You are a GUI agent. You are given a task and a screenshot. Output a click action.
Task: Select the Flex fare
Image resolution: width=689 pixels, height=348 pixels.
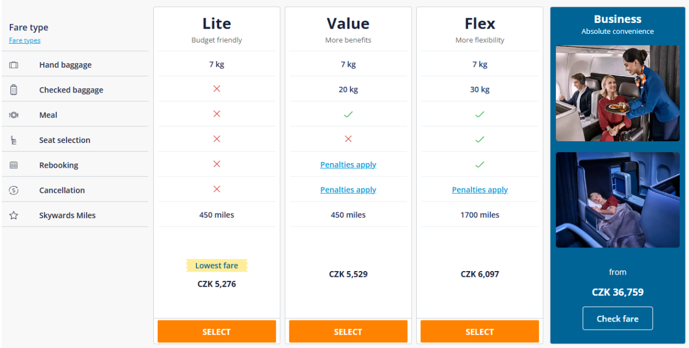tap(479, 331)
